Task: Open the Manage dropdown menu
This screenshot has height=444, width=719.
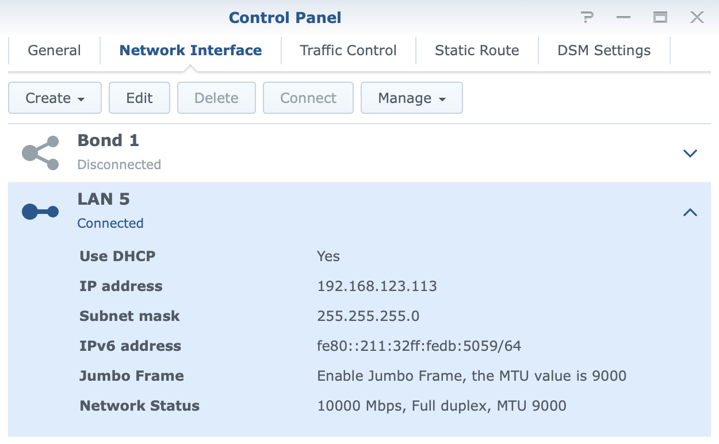Action: (x=412, y=98)
